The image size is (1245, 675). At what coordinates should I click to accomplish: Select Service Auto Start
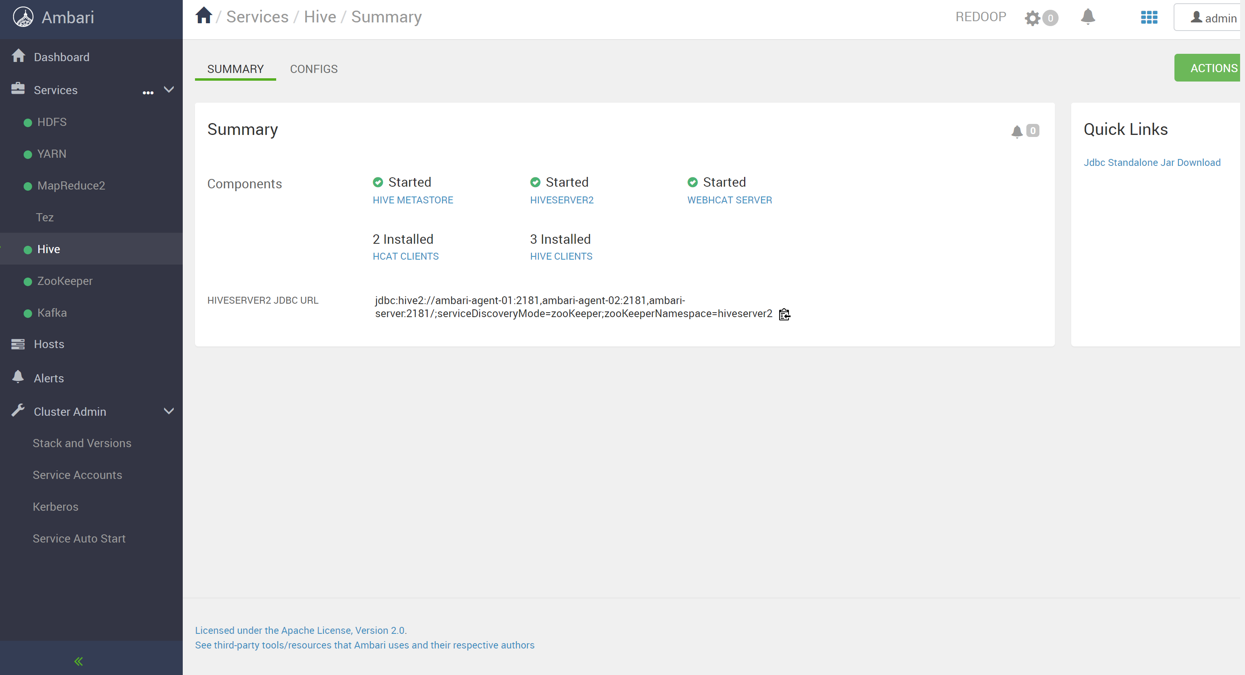coord(79,538)
